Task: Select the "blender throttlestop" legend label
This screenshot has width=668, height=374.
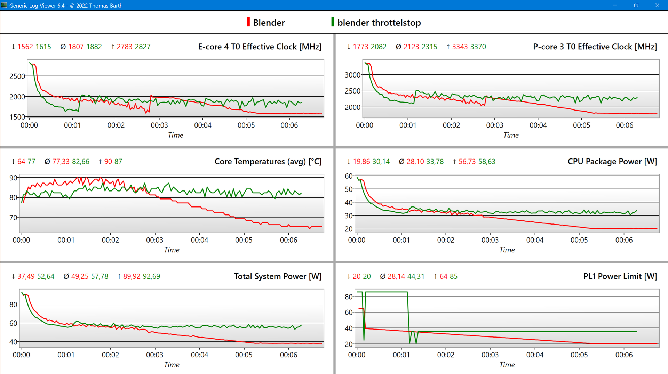Action: tap(379, 23)
